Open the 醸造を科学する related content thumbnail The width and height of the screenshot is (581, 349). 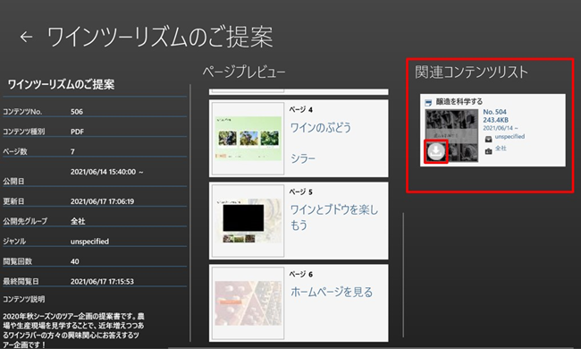pyautogui.click(x=451, y=135)
